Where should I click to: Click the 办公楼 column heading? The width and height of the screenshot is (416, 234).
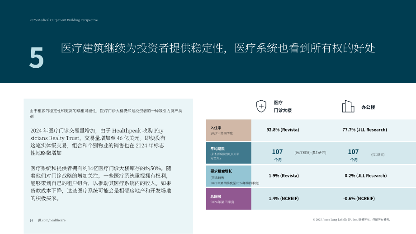tap(368, 108)
